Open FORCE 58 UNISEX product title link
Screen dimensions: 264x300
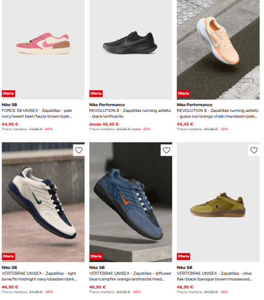[x=37, y=114]
